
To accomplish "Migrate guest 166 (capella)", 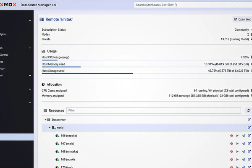I will [244, 136].
